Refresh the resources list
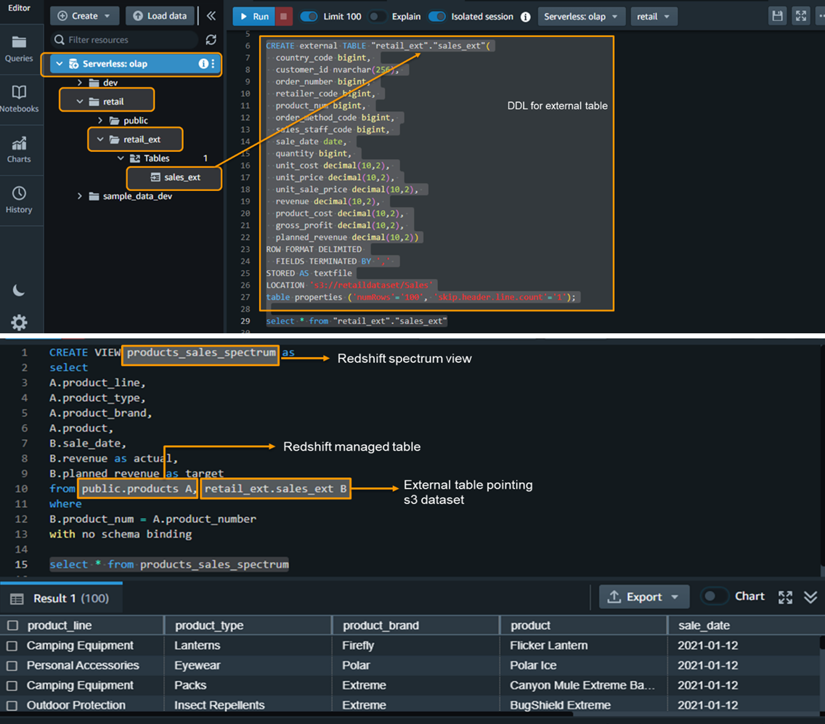The image size is (825, 724). pos(211,40)
